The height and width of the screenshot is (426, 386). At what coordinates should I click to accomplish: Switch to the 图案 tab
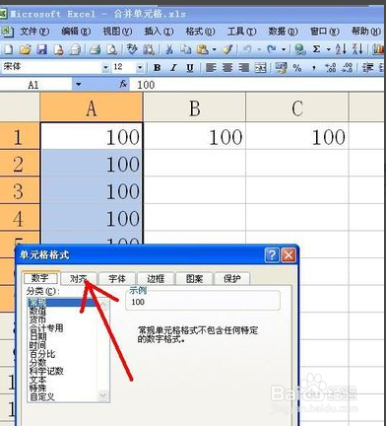click(x=194, y=279)
